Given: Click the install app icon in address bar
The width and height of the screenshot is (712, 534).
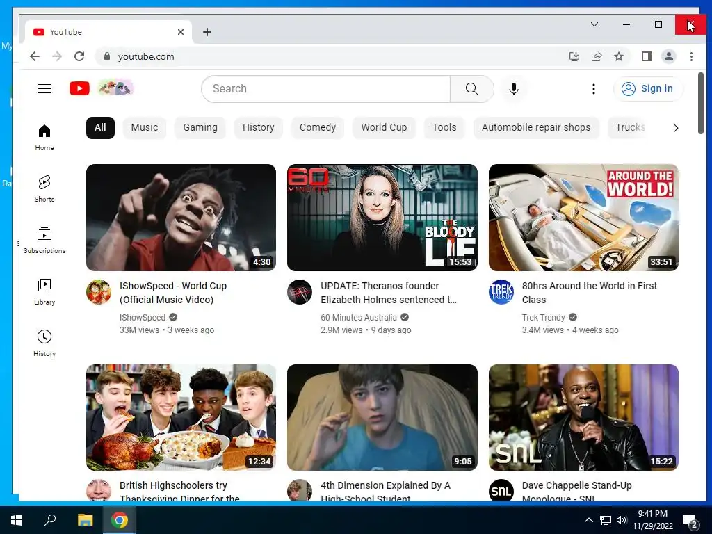Looking at the screenshot, I should point(574,56).
